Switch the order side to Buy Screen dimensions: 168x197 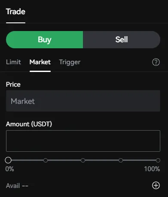(x=44, y=40)
